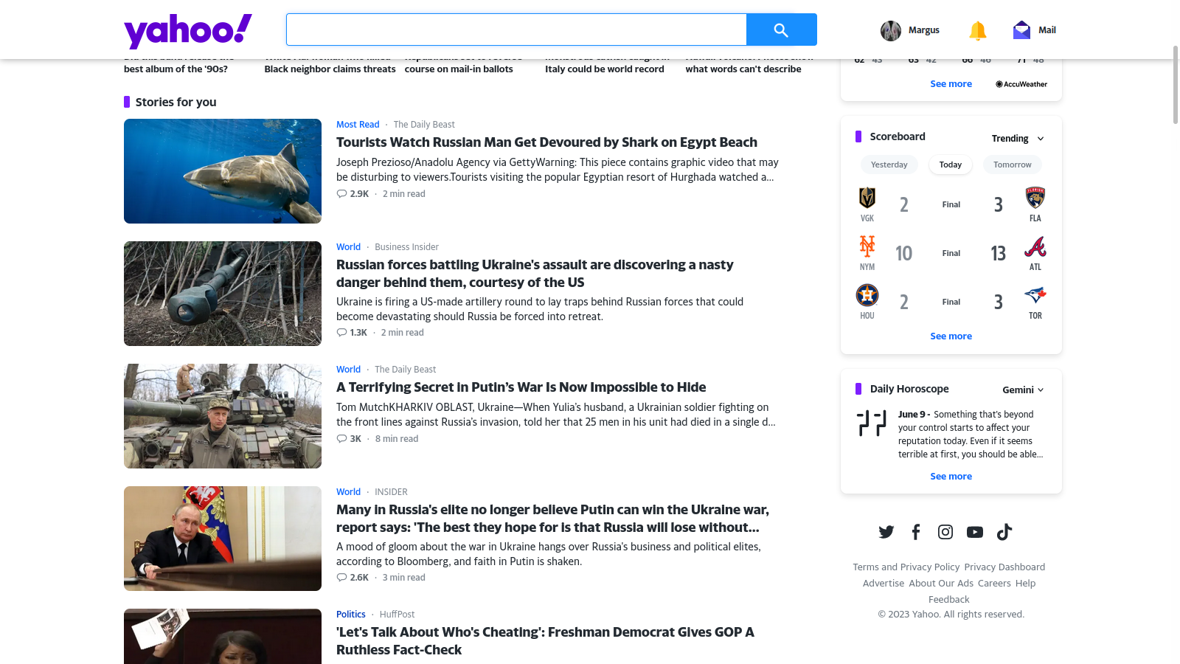Screen dimensions: 1180x664
Task: Click See more under Daily Horoscope
Action: pos(951,477)
